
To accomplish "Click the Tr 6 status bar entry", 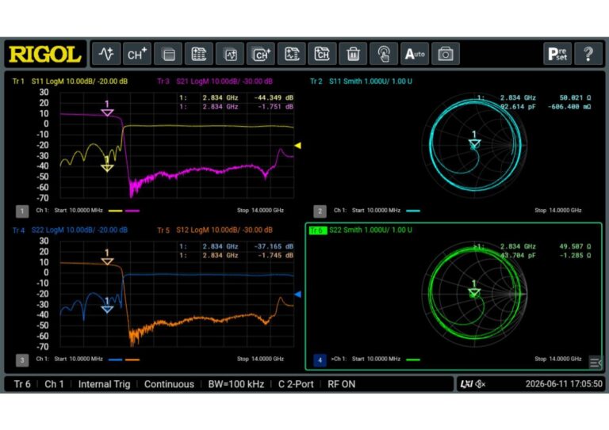I will [x=22, y=384].
